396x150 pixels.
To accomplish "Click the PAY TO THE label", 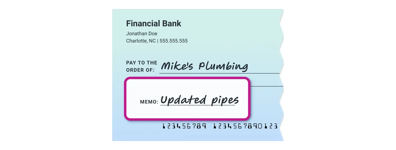I will (142, 63).
